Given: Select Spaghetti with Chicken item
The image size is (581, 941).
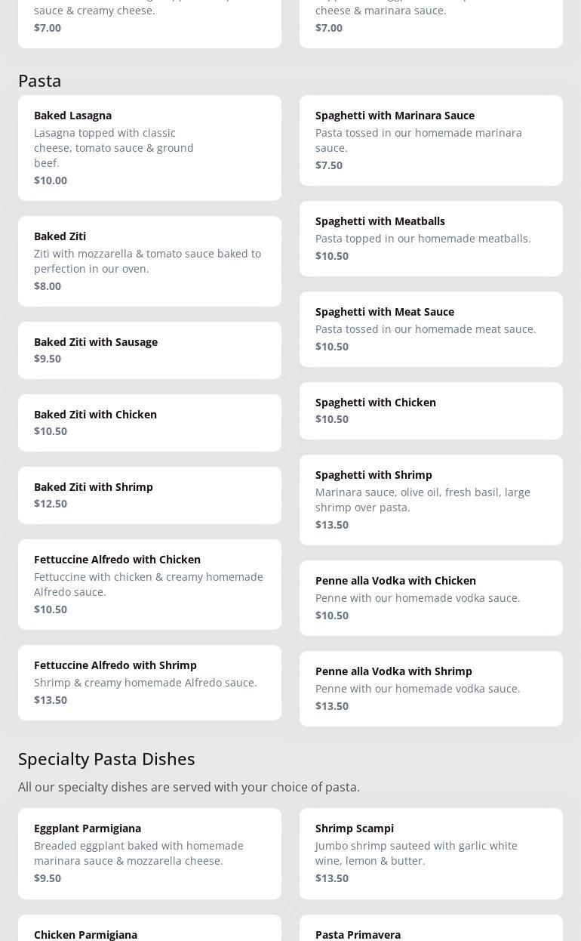Looking at the screenshot, I should 431,410.
